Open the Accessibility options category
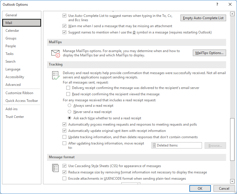237x194 pixels. click(22, 77)
